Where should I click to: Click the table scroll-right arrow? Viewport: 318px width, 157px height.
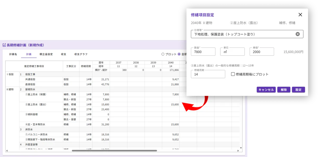pos(238,150)
